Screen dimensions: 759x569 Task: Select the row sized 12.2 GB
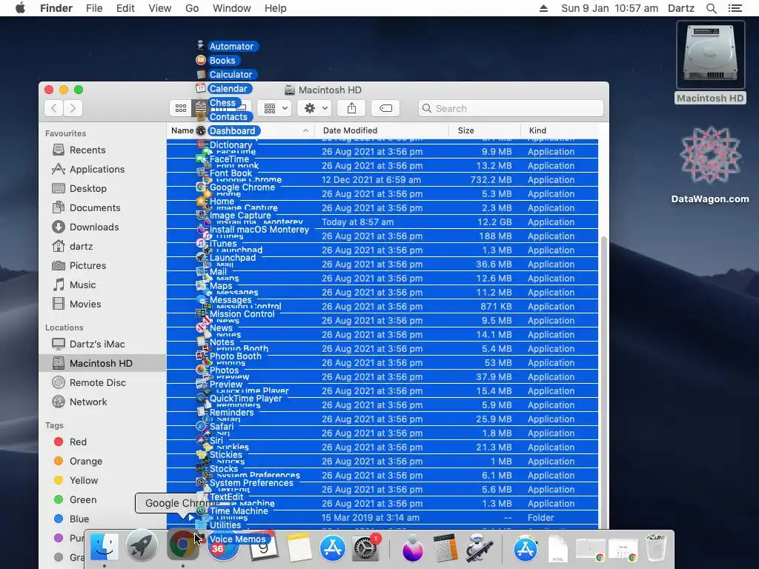[x=382, y=222]
